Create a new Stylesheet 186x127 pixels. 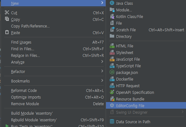pyautogui.click(x=146, y=52)
